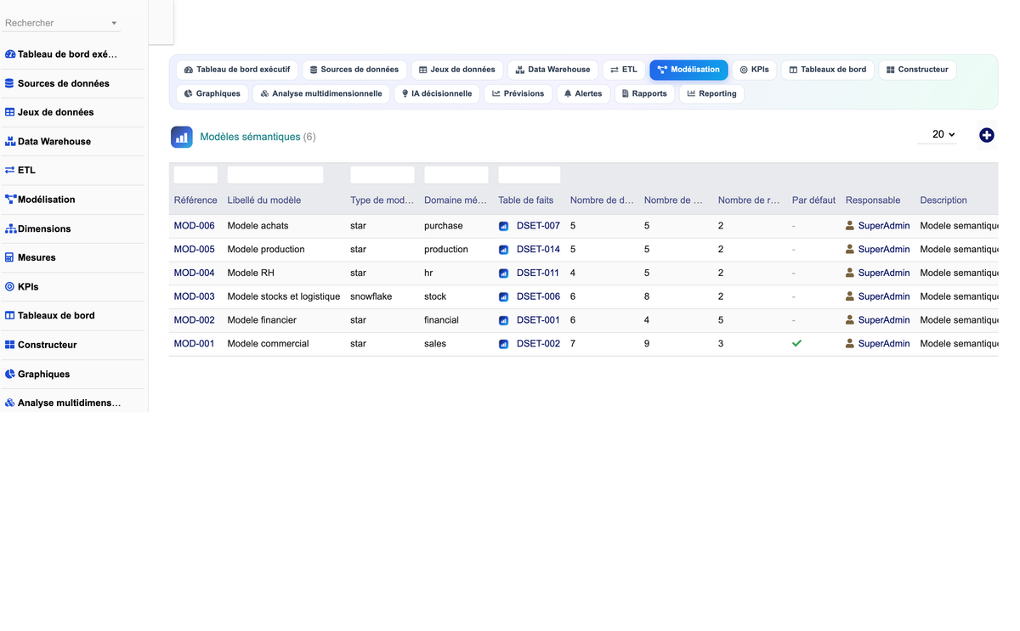This screenshot has height=631, width=1020.
Task: Open dataset DSET-001 link
Action: [538, 320]
